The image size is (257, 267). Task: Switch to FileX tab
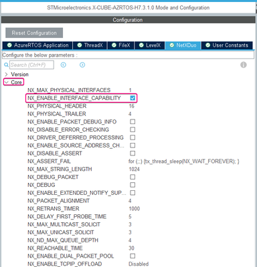coord(120,45)
